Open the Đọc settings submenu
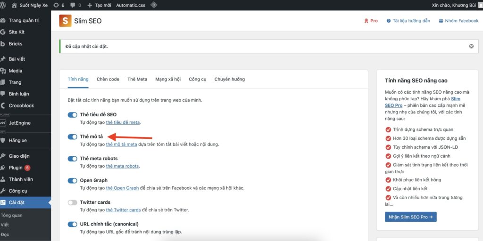 (5, 234)
